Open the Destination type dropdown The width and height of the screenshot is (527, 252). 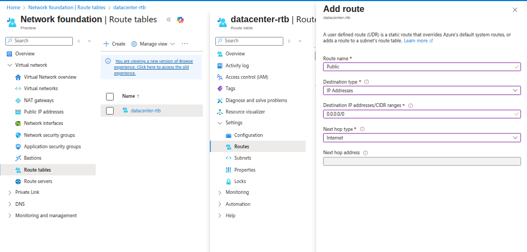tap(421, 91)
